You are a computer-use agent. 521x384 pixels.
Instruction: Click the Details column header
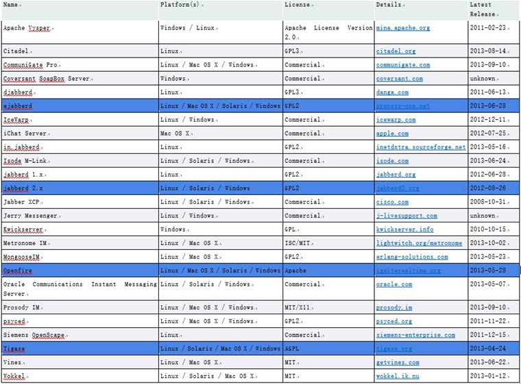(421, 10)
